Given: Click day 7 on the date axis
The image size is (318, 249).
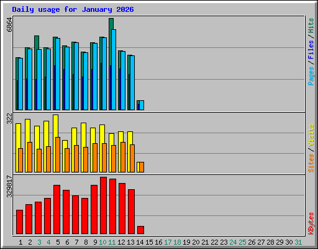Looking at the screenshot, I should (x=76, y=242).
